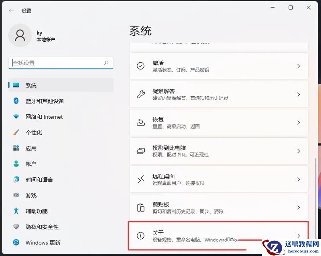Viewport: 321px width, 256px height.
Task: Click the 查找设置 search field
Action: point(60,63)
